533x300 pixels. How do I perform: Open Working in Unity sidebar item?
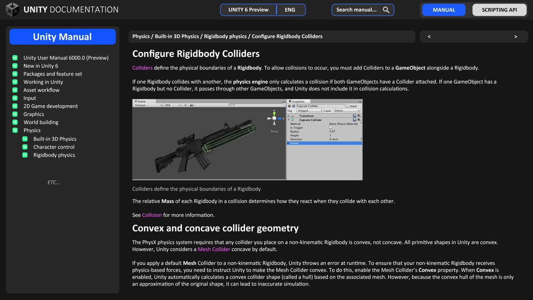click(43, 82)
